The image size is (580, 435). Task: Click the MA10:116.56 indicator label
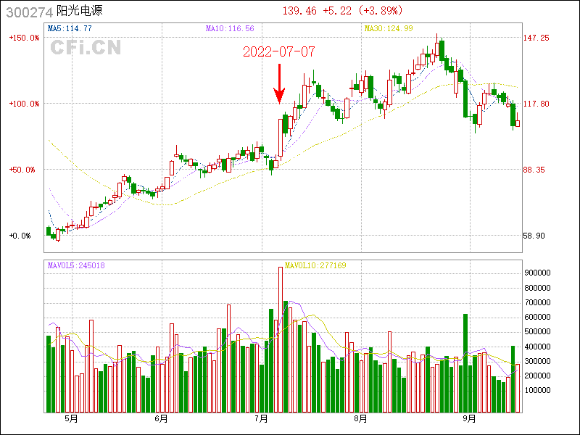[230, 28]
